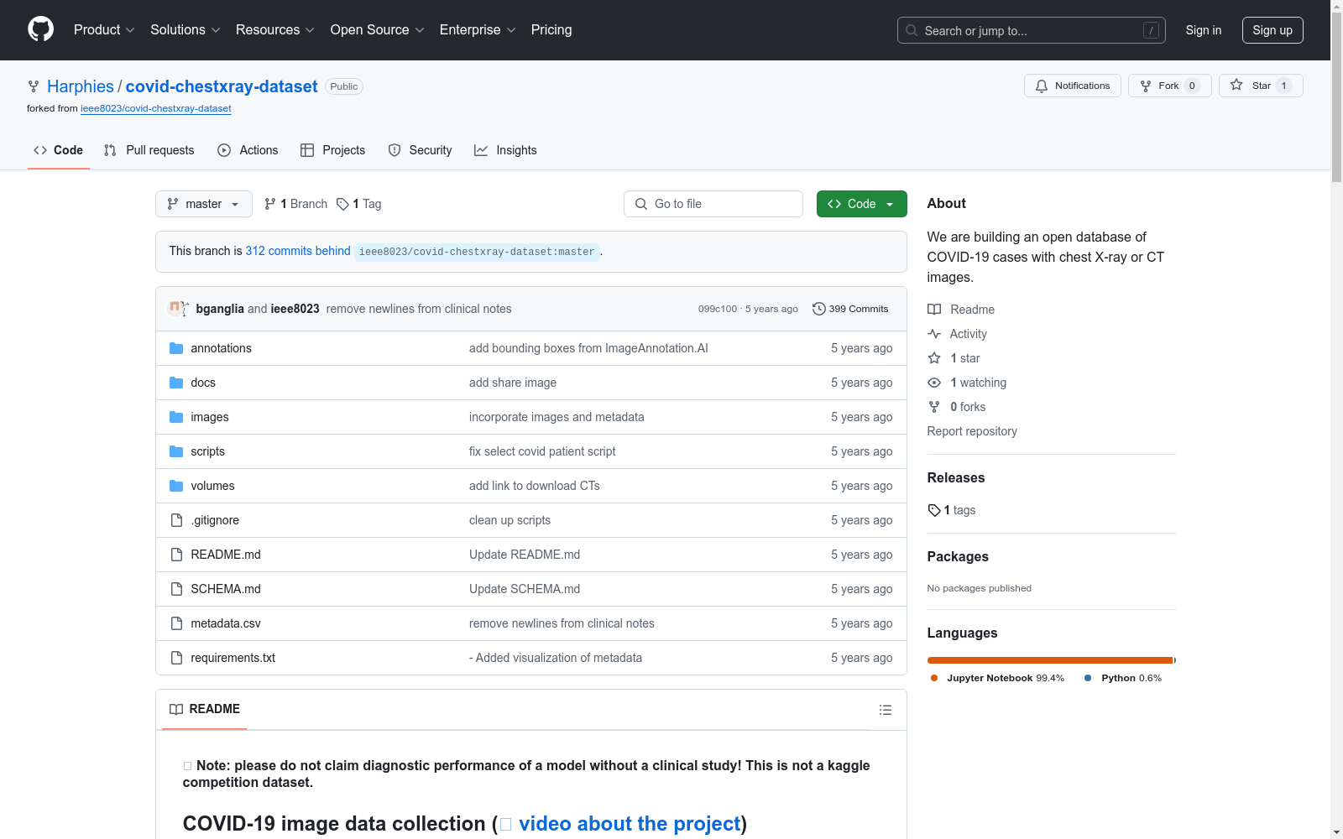The width and height of the screenshot is (1343, 839).
Task: Open the Projects tab
Action: (x=333, y=150)
